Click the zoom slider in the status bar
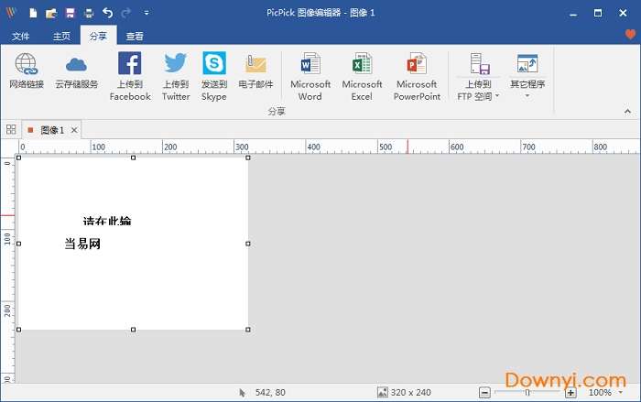 tap(527, 392)
